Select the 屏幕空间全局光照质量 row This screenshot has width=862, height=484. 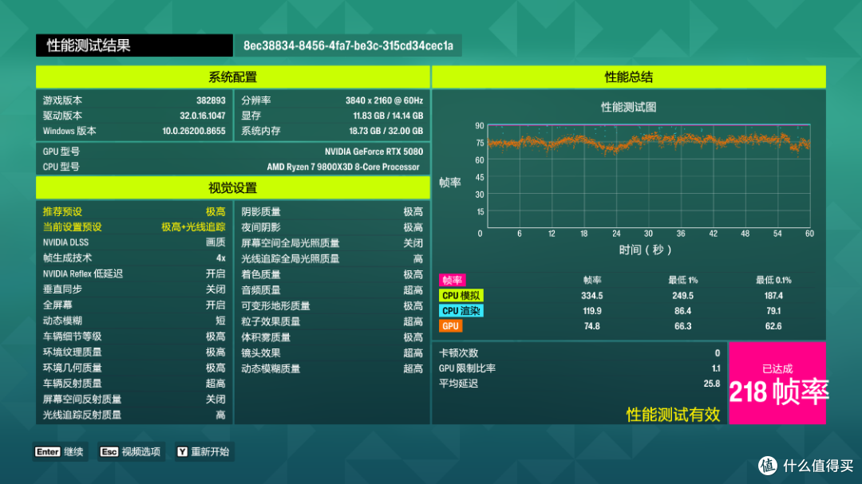[x=332, y=243]
